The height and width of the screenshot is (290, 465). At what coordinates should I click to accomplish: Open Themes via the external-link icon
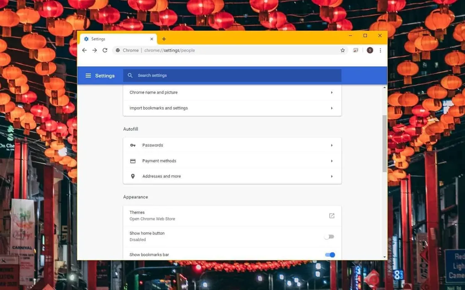331,215
